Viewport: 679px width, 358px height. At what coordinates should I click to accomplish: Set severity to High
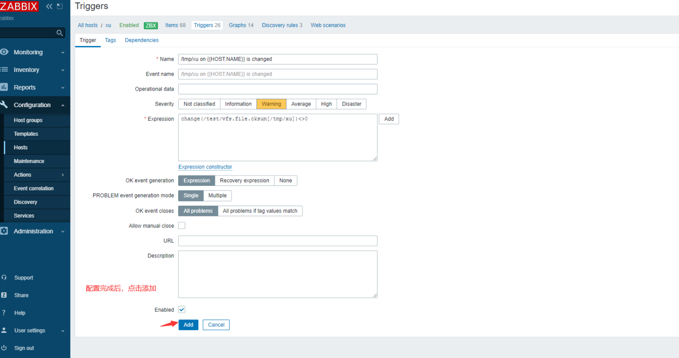(326, 104)
